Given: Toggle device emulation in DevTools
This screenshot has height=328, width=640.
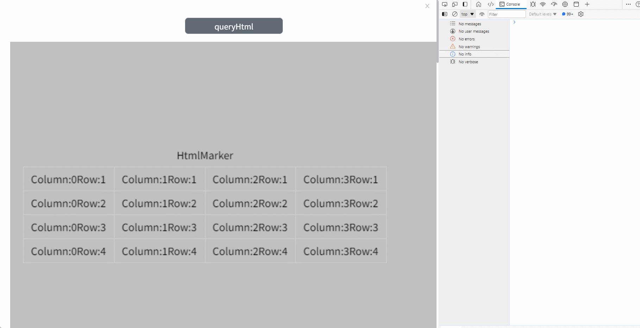Looking at the screenshot, I should click(x=455, y=5).
